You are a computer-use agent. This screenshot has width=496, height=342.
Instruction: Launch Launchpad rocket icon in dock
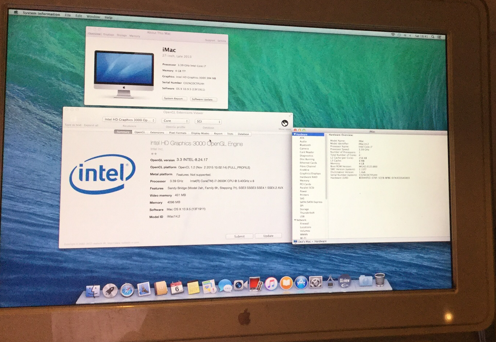pos(110,290)
